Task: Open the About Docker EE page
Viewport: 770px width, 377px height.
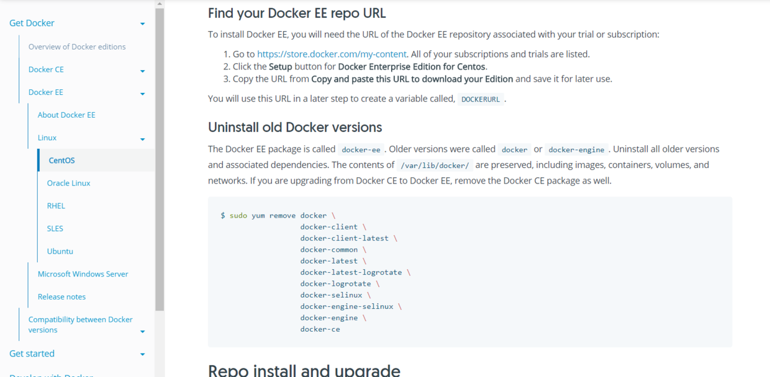Action: coord(66,115)
